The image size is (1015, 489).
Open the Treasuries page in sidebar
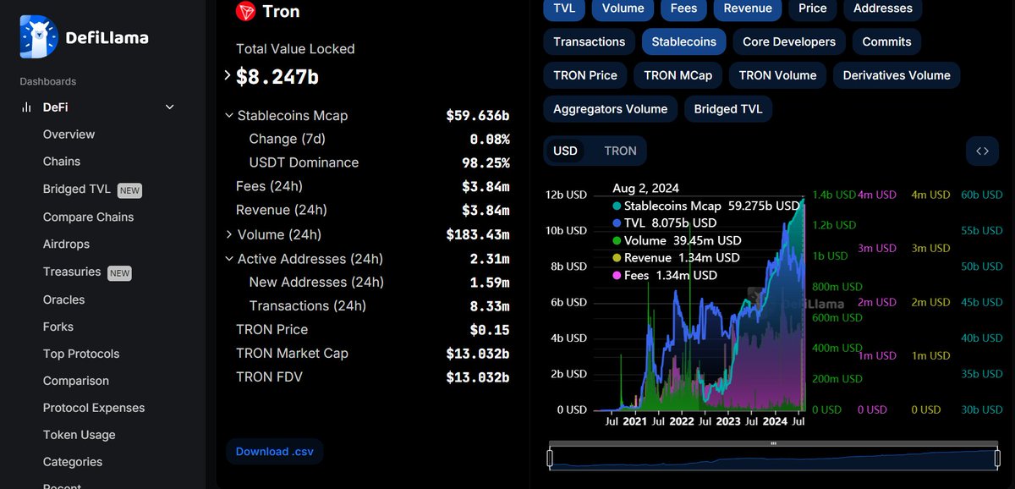pos(73,272)
